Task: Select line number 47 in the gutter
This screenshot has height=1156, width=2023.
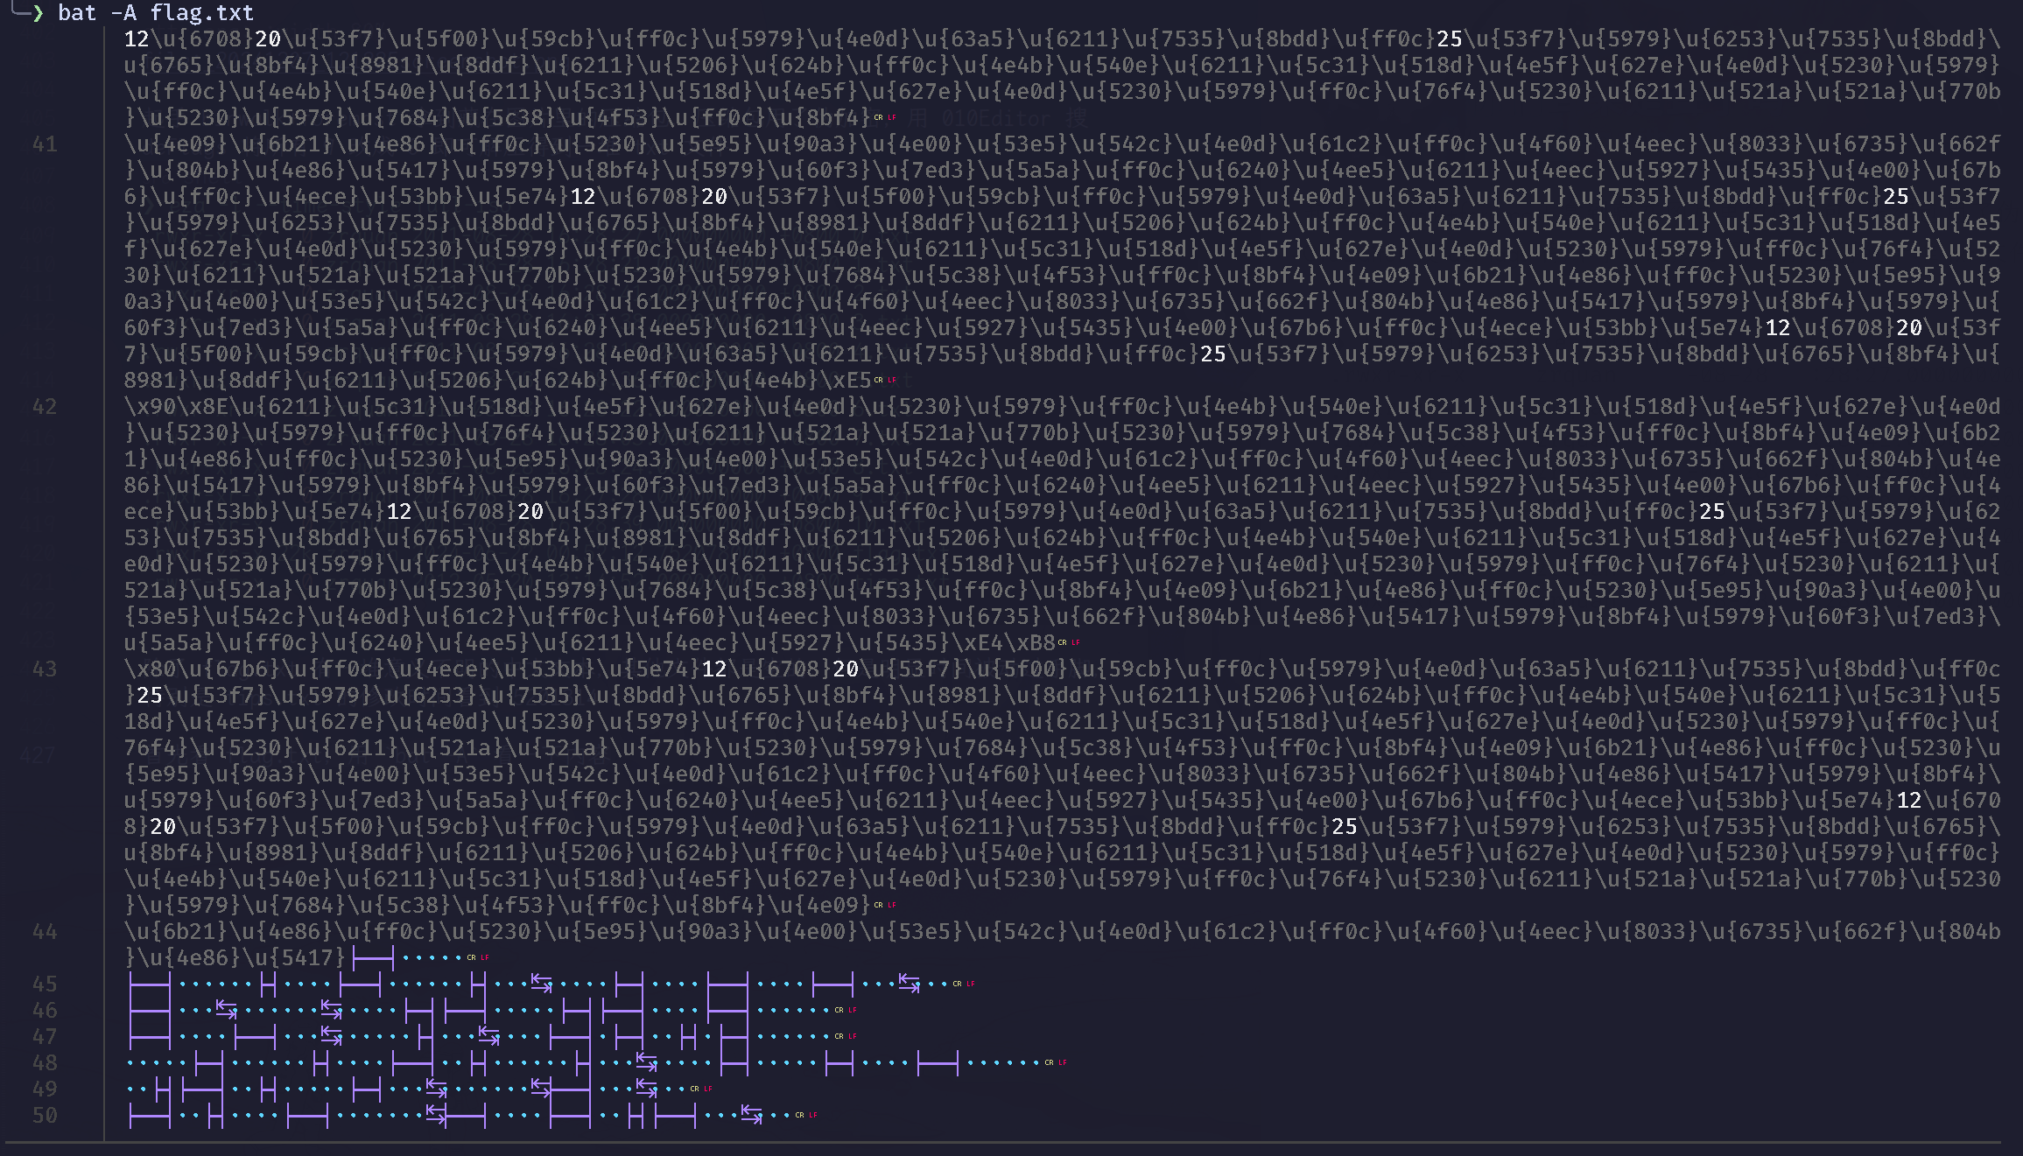Action: click(45, 1036)
